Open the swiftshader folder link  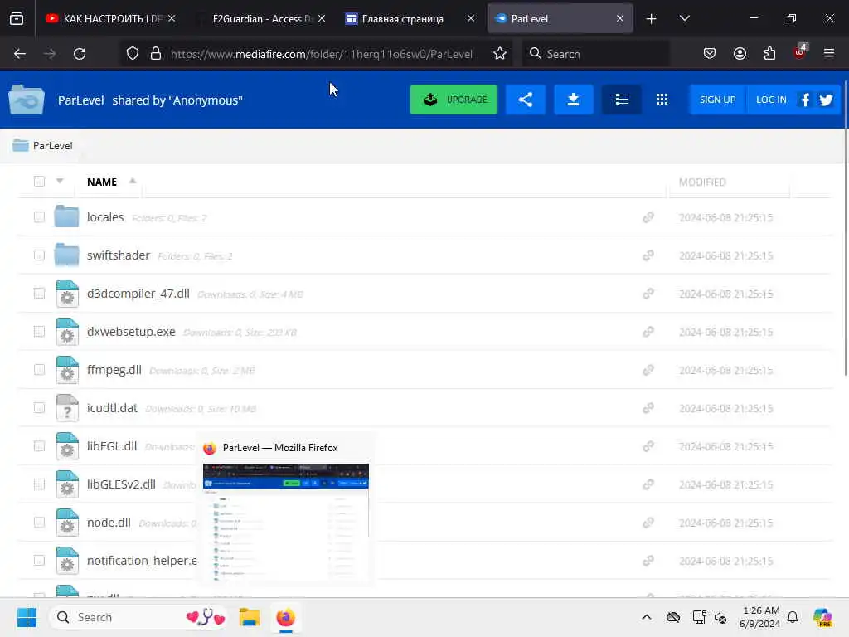point(118,255)
